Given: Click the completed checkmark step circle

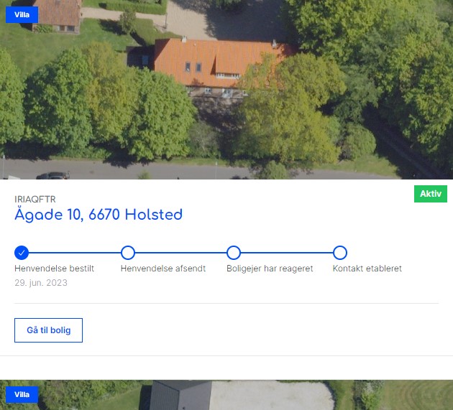Looking at the screenshot, I should tap(22, 253).
